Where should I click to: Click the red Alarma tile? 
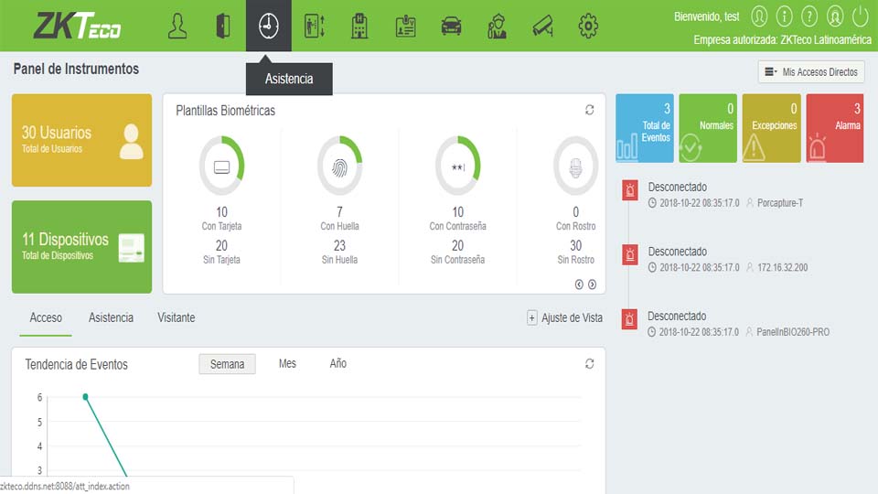835,128
